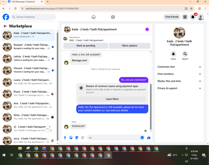Open the tab search dropdown arrow
The width and height of the screenshot is (209, 165).
coord(3,2)
